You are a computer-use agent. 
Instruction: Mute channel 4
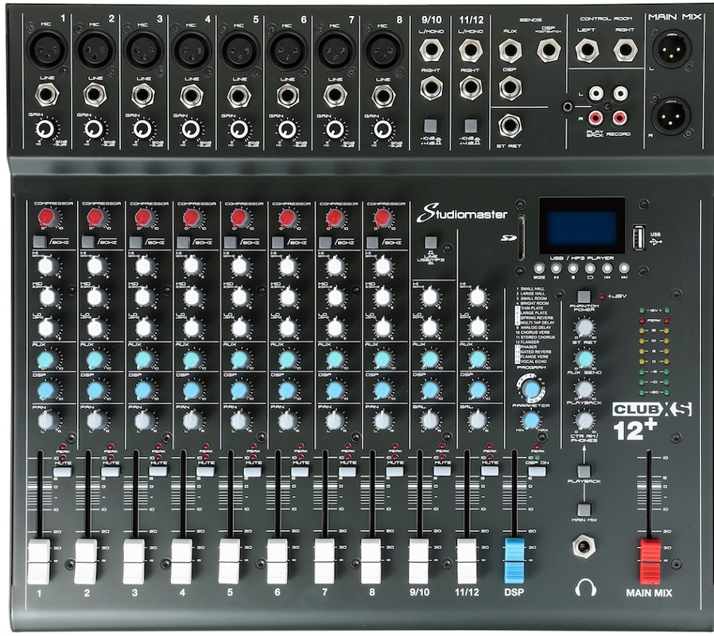point(205,471)
